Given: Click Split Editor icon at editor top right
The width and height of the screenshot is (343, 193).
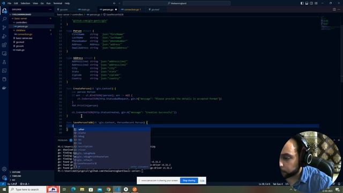Looking at the screenshot, I should click(x=334, y=10).
